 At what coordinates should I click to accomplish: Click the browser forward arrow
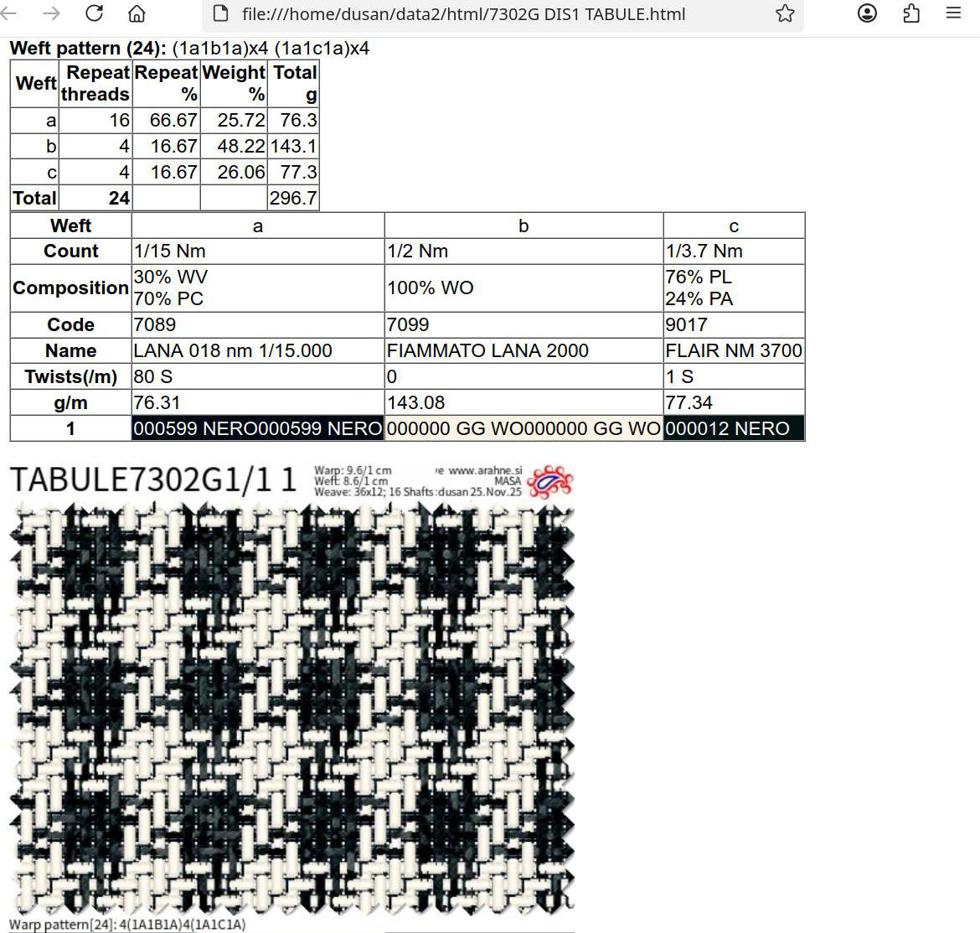[x=51, y=13]
